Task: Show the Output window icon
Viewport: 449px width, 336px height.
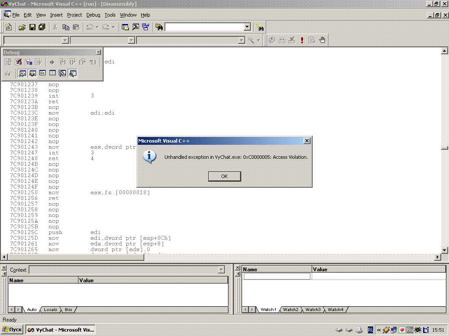Action: pos(135,27)
